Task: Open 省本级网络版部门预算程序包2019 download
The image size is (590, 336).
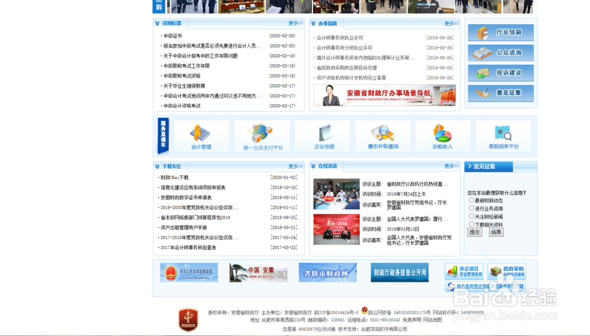Action: coord(195,218)
